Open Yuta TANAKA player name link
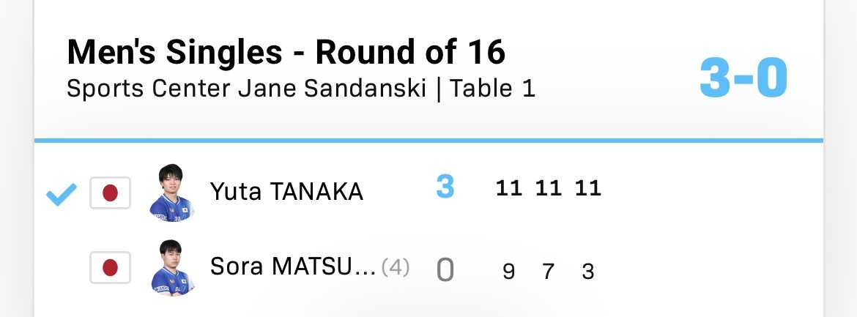The image size is (857, 317). point(286,192)
